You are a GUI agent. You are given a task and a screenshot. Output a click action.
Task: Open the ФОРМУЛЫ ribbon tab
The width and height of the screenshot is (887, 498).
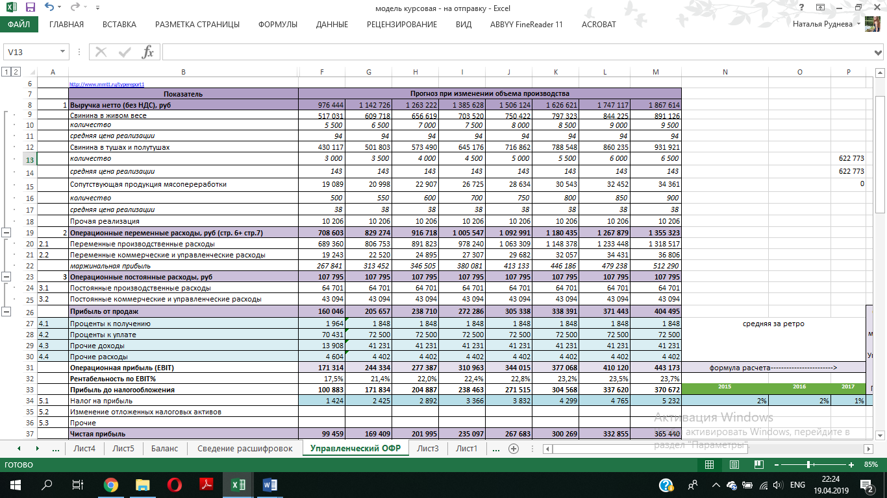coord(277,25)
